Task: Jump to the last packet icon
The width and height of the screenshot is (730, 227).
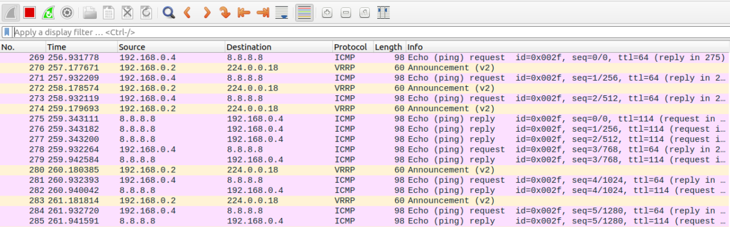Action: coord(263,12)
